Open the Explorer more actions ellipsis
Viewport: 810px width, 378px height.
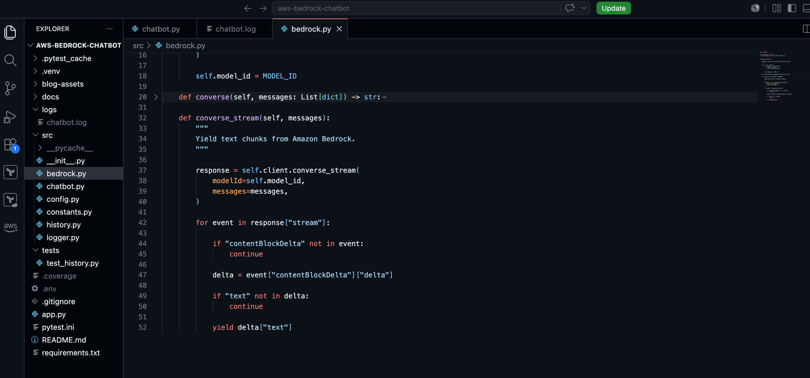[x=109, y=29]
